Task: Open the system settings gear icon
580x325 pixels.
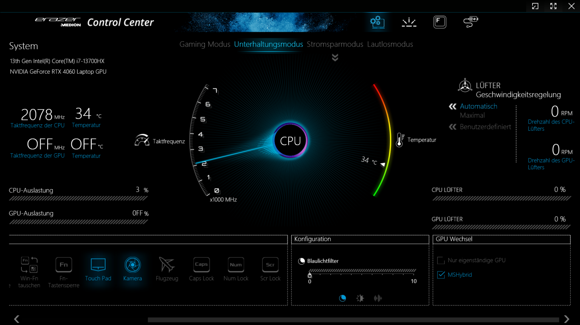Action: (377, 22)
